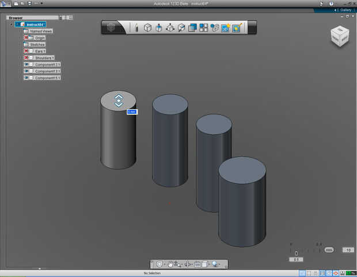The height and width of the screenshot is (277, 357).
Task: Toggle visibility of Component1:2:1
Action: tap(26, 64)
